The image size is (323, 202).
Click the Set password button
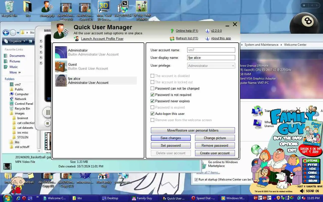point(171,145)
